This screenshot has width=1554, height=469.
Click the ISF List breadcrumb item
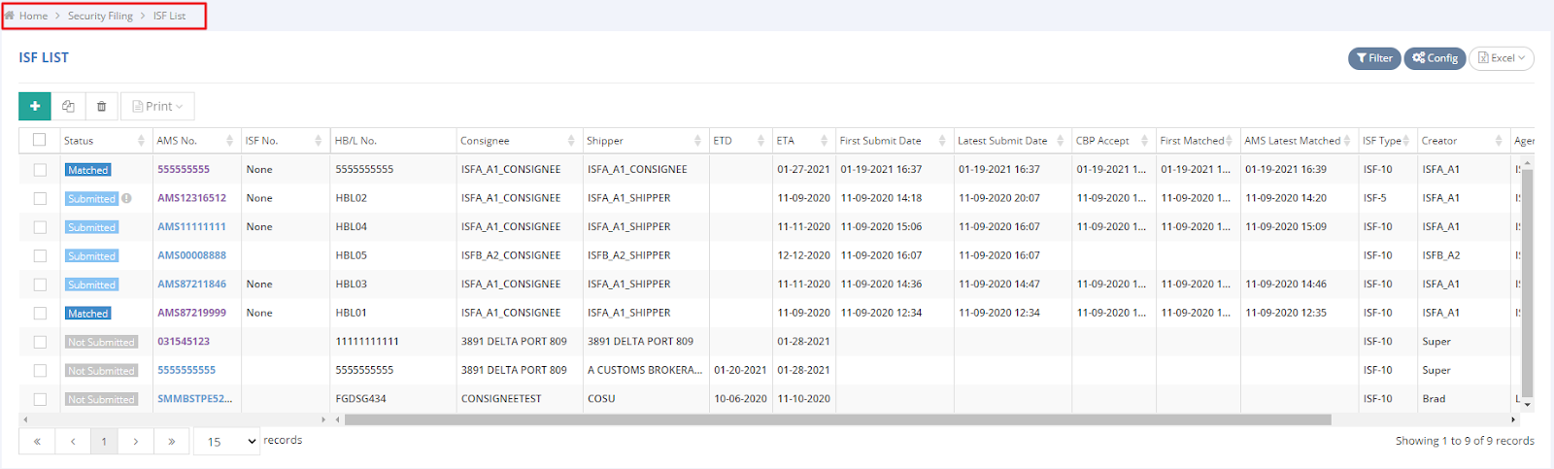click(x=169, y=16)
